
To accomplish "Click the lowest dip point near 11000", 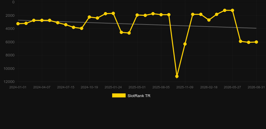I will [x=177, y=76].
